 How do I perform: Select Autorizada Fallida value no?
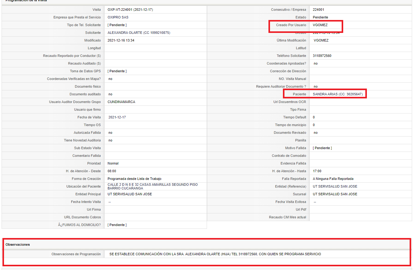point(110,133)
